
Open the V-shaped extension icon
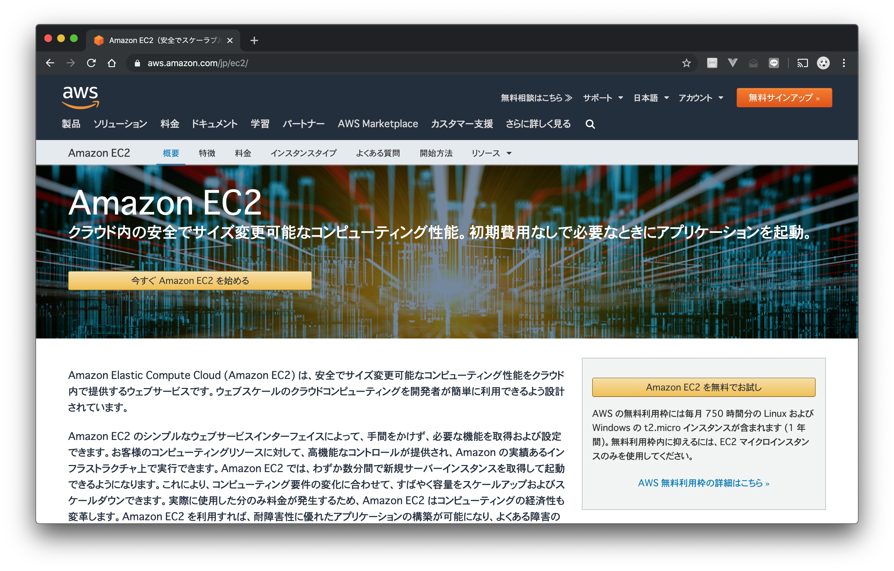pos(732,63)
